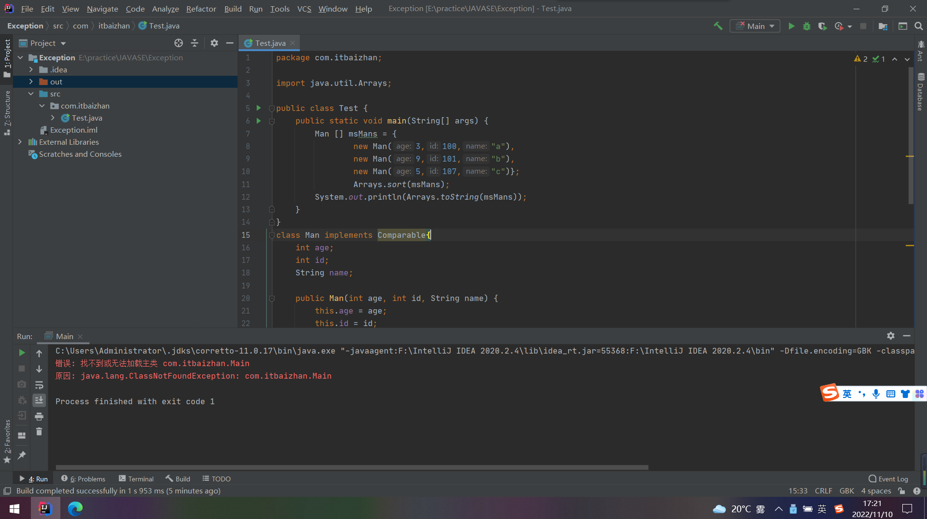Close the Main run tab
927x519 pixels.
pyautogui.click(x=81, y=336)
